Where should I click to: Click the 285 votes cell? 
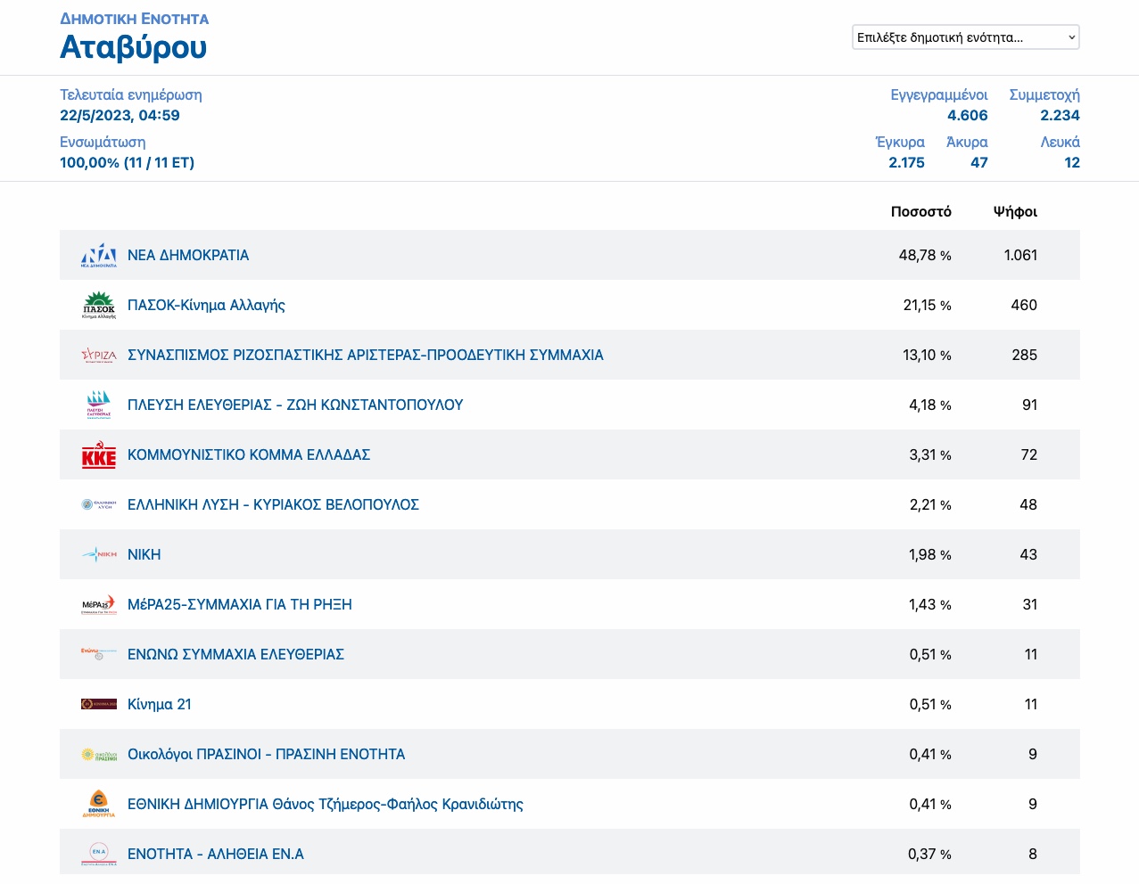[1025, 355]
